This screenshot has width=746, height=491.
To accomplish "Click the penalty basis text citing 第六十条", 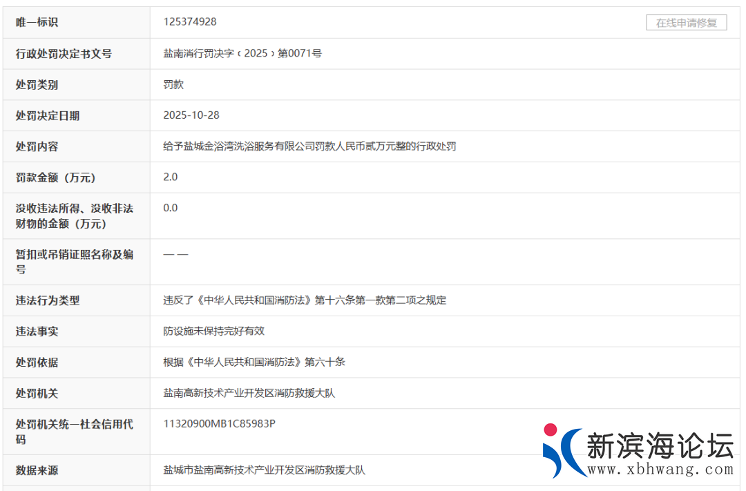I will coord(254,362).
